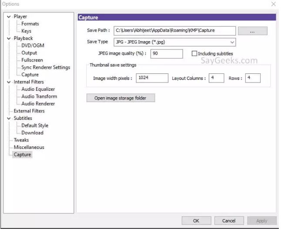
Task: Select Output under Playback
Action: pos(29,53)
